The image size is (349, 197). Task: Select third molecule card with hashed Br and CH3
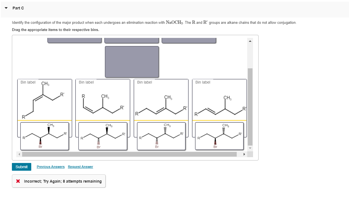pos(161,136)
